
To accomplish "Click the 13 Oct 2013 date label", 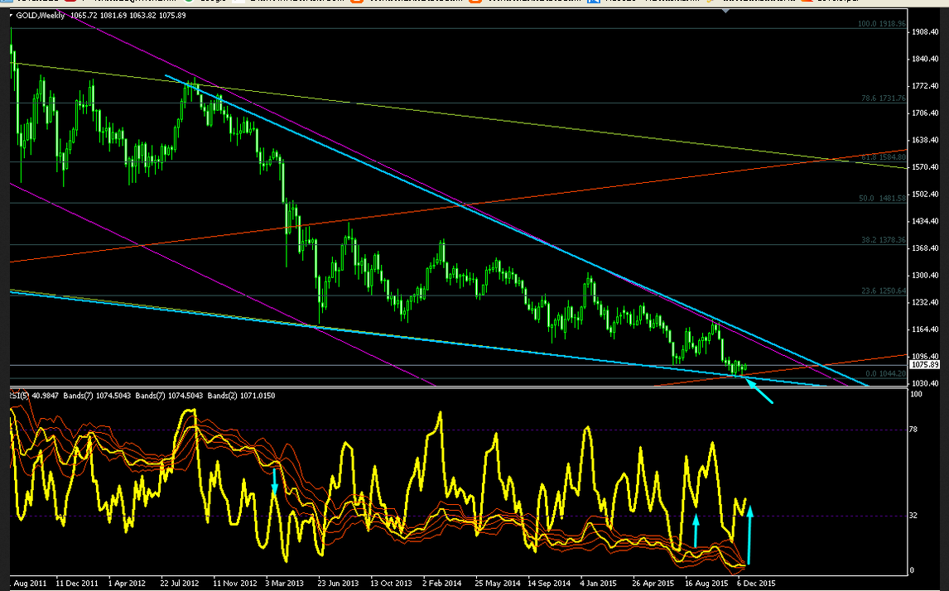I will tap(391, 584).
